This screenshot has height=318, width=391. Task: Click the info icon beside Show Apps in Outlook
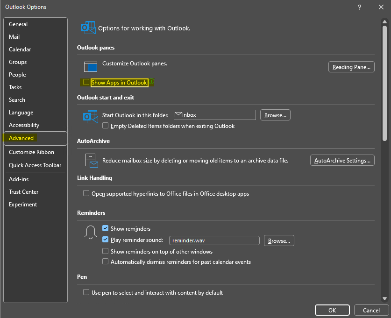[x=151, y=82]
